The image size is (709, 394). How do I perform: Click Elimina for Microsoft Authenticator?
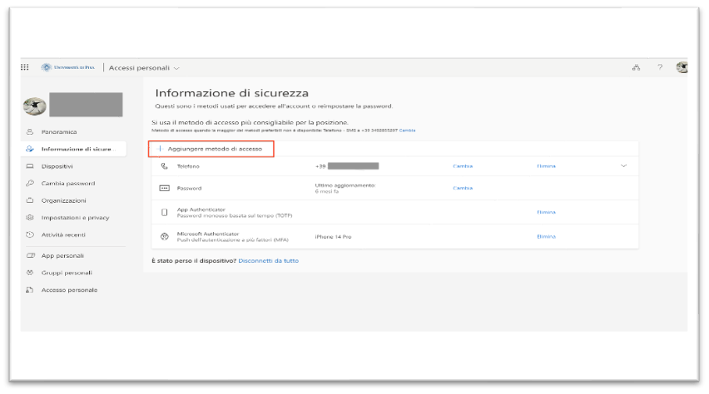(x=546, y=237)
